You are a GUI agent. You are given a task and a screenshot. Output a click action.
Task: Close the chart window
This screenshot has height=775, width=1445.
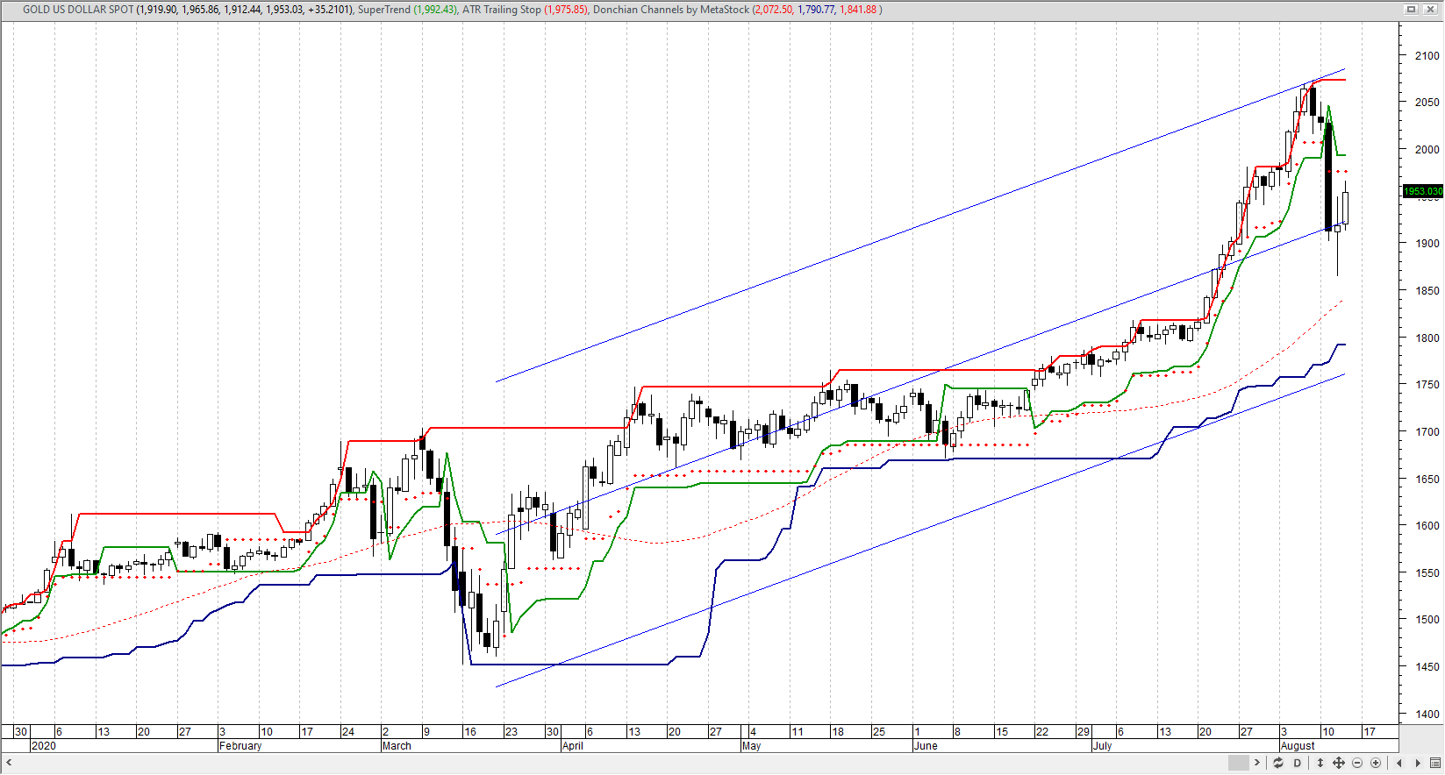(x=1431, y=9)
